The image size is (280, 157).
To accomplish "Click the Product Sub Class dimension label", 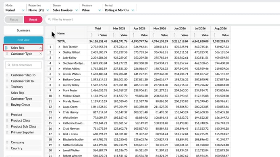I will pos(23,126).
